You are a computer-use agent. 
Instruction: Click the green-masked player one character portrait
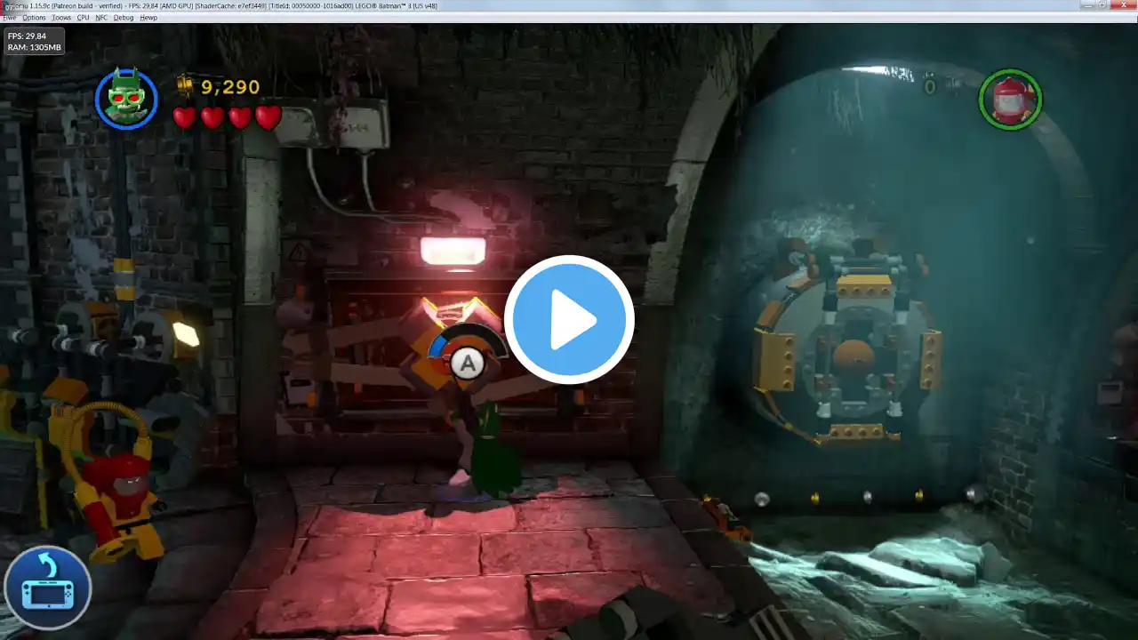126,98
